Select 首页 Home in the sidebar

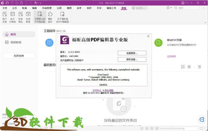pyautogui.click(x=19, y=35)
